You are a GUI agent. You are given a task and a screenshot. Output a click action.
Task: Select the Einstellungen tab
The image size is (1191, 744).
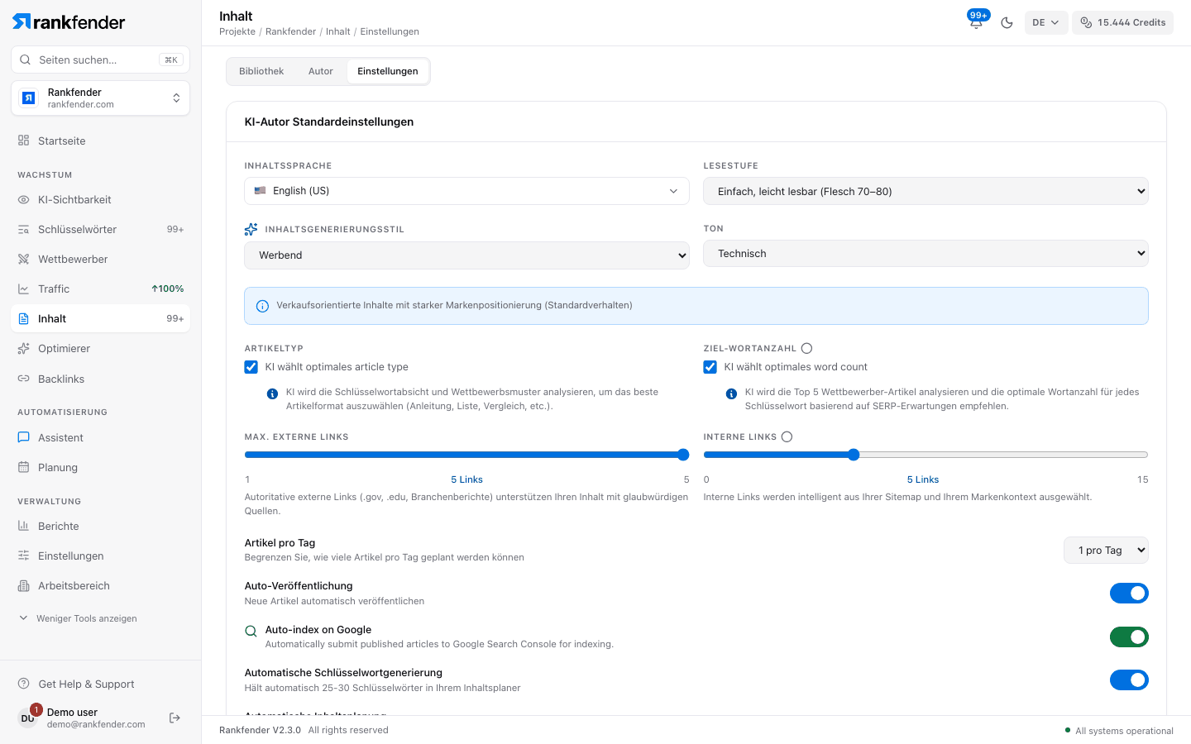pos(388,71)
